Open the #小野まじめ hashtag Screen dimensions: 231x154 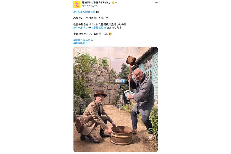coord(99,27)
